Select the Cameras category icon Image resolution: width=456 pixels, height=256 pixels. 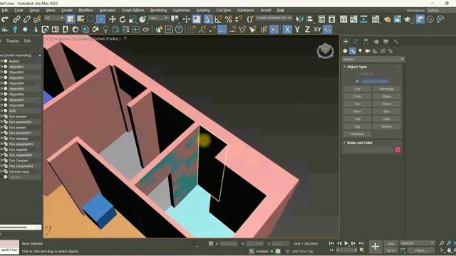[x=368, y=51]
